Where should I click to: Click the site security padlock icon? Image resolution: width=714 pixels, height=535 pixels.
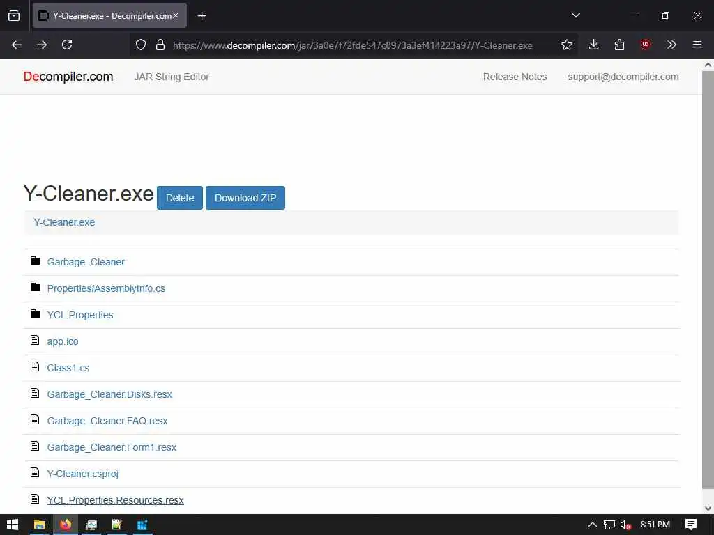coord(160,45)
